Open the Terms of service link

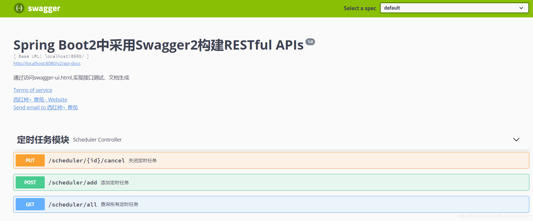pyautogui.click(x=33, y=90)
